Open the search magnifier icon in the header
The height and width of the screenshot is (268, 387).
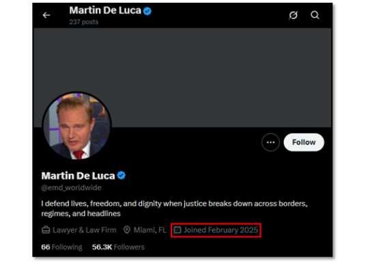pos(315,15)
